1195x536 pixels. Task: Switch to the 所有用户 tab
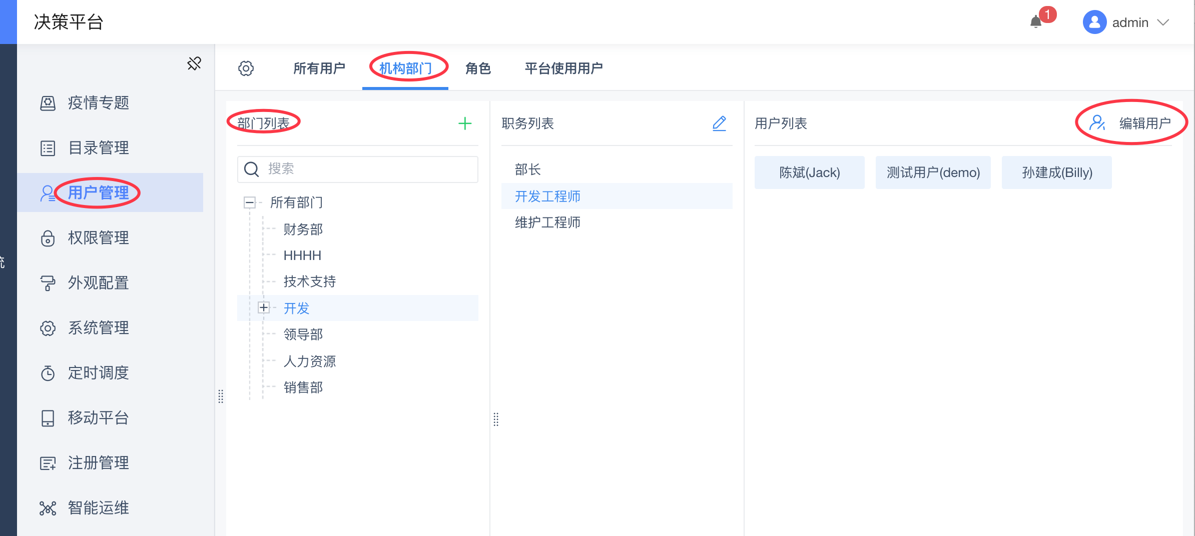(319, 68)
